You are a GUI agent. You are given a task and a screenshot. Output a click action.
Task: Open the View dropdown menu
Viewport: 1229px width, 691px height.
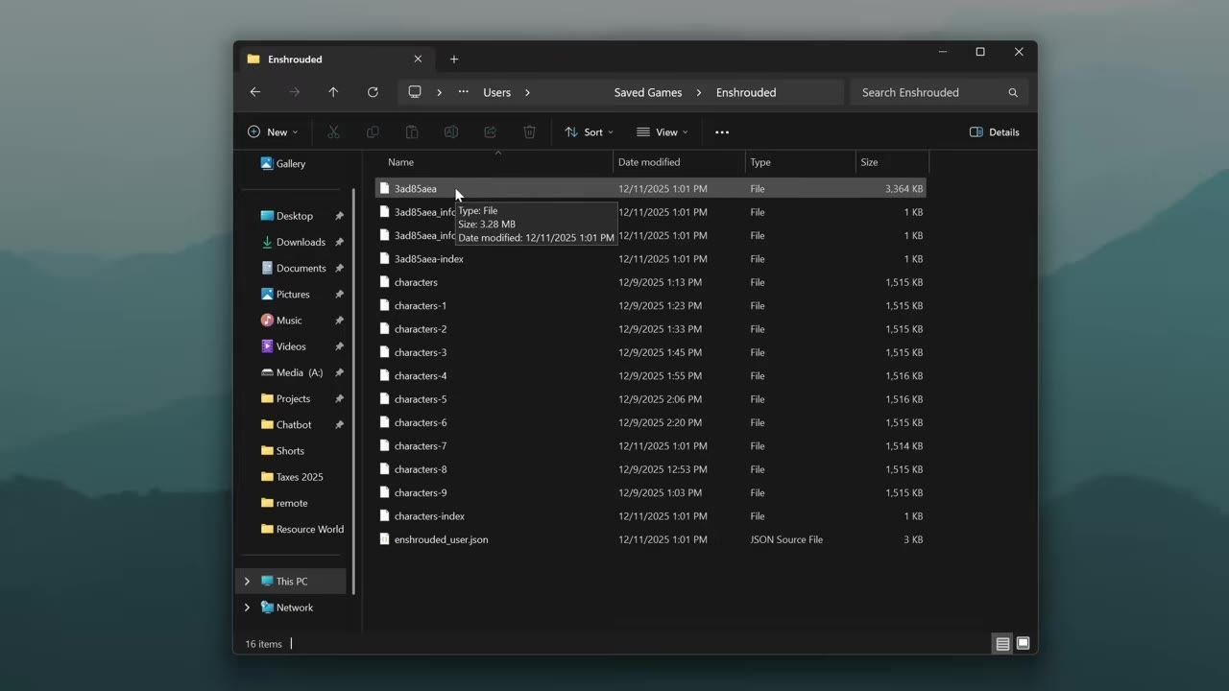pos(663,132)
